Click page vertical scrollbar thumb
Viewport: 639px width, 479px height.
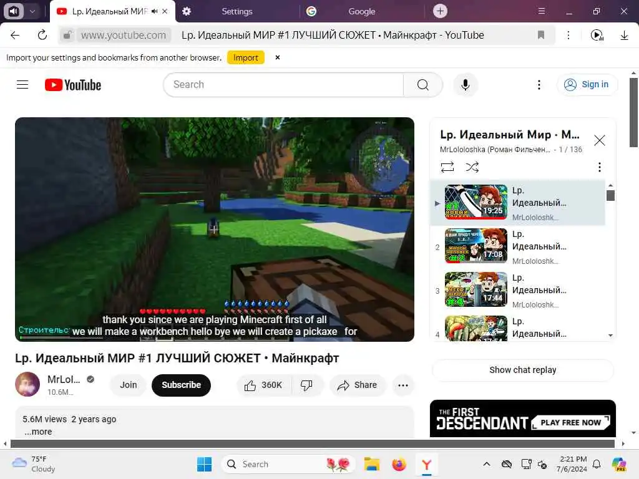coord(633,113)
